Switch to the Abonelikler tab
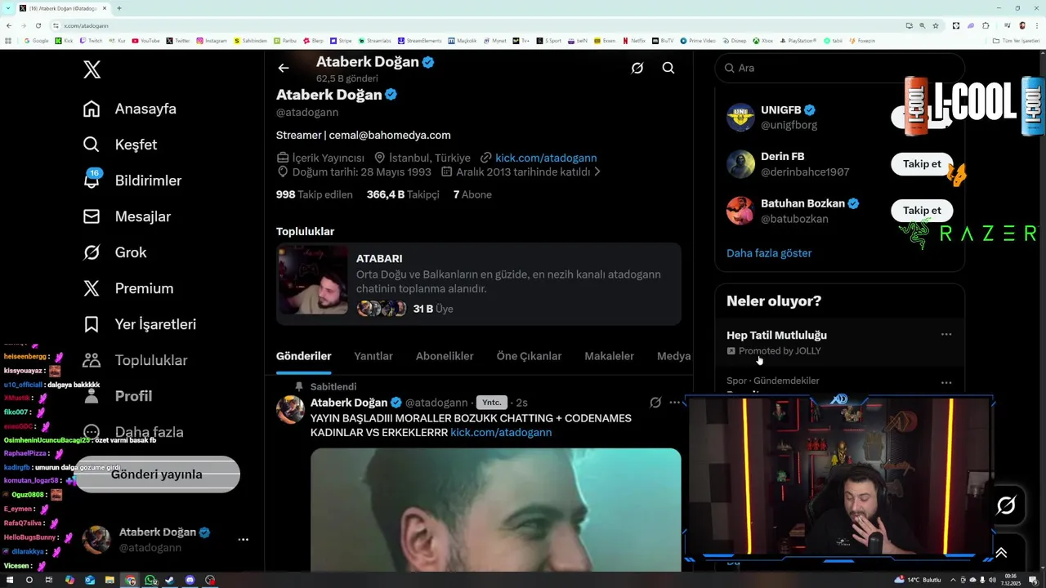 (445, 356)
